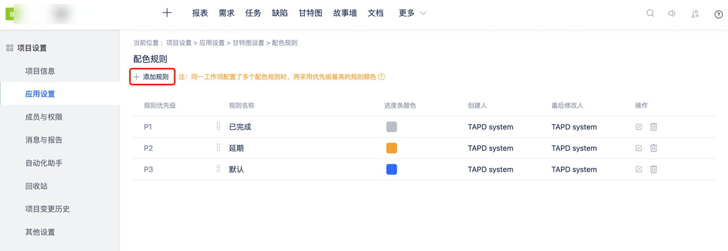The image size is (728, 251).
Task: Click the orange note's help tooltip icon
Action: coord(382,77)
